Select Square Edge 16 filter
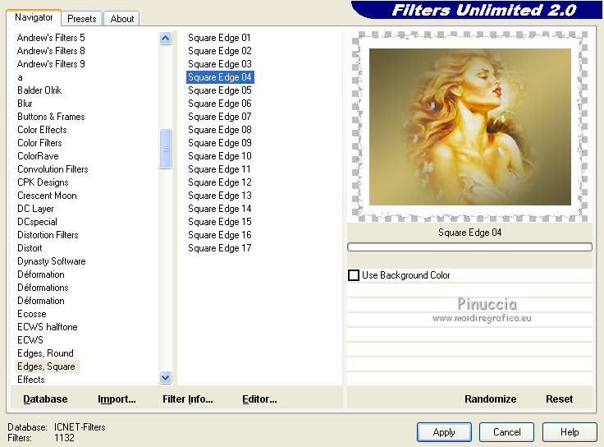Image resolution: width=604 pixels, height=447 pixels. click(x=220, y=235)
